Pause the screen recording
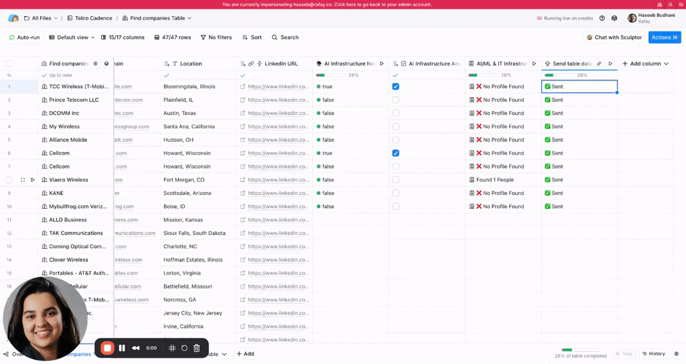 click(x=122, y=348)
